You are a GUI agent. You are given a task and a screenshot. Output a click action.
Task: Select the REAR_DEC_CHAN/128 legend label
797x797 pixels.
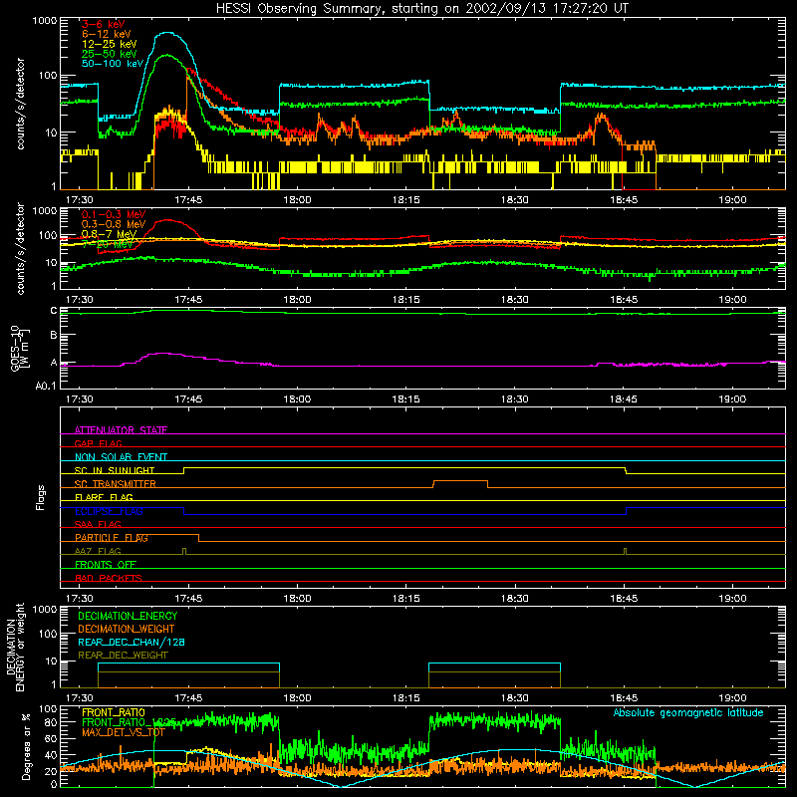[x=132, y=643]
